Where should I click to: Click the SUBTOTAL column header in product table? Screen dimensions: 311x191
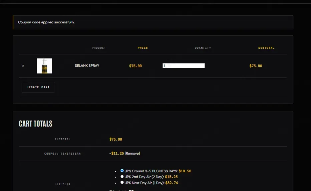pyautogui.click(x=266, y=48)
